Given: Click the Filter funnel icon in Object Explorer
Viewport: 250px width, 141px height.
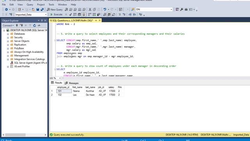Looking at the screenshot, I should coord(30,25).
